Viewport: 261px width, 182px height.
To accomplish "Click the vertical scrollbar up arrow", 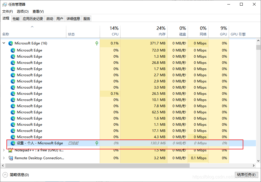I will tap(258, 41).
